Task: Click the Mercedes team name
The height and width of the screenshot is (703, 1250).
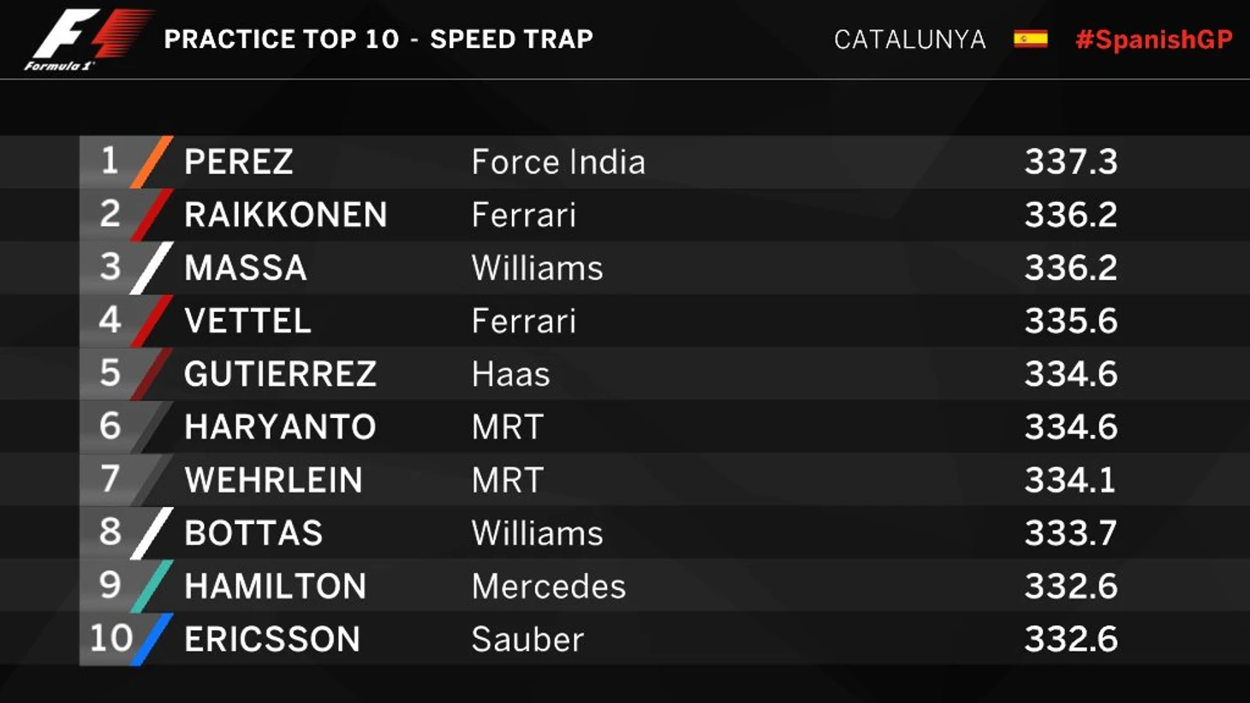Action: pyautogui.click(x=549, y=587)
